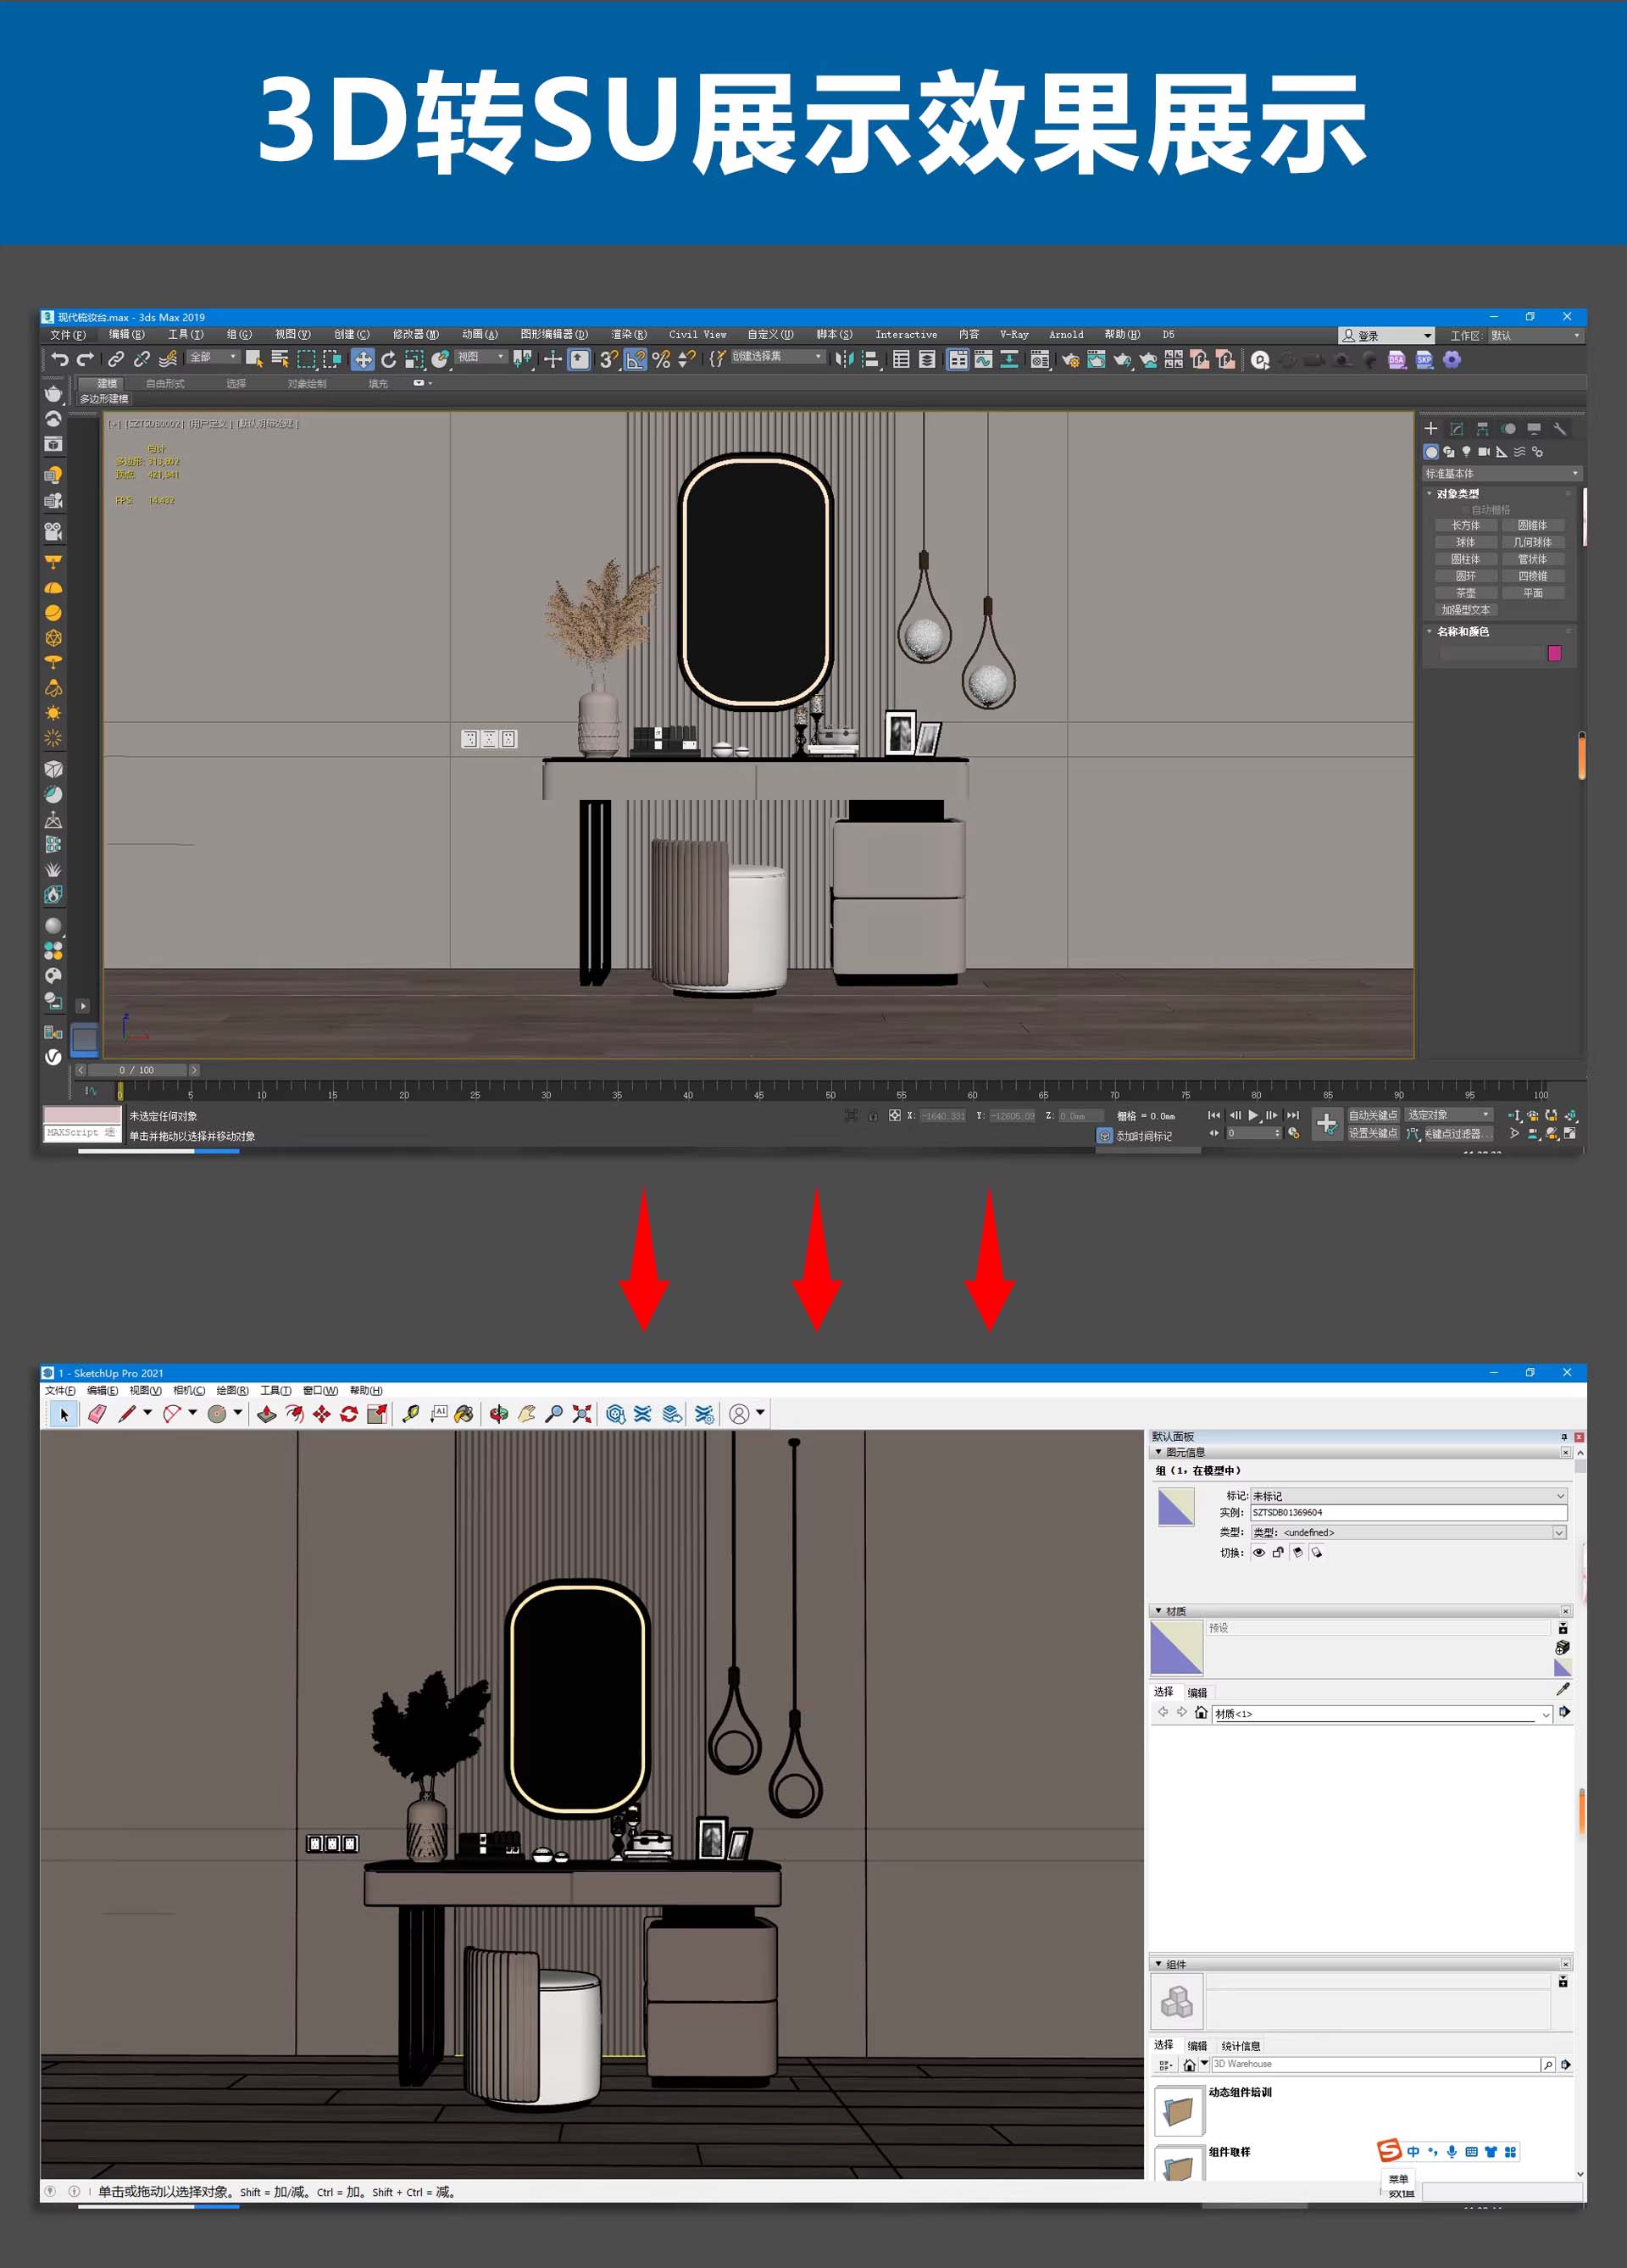Enable the 自动栅格 checkbox in 3ds Max
Image resolution: width=1627 pixels, height=2268 pixels.
click(x=1466, y=509)
